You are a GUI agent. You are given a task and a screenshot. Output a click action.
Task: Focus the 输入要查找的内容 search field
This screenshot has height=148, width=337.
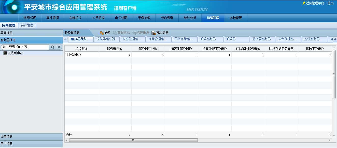pos(25,47)
